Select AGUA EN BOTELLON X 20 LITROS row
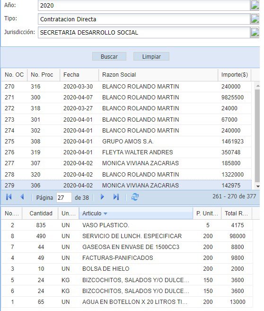The image size is (264, 311). click(127, 302)
